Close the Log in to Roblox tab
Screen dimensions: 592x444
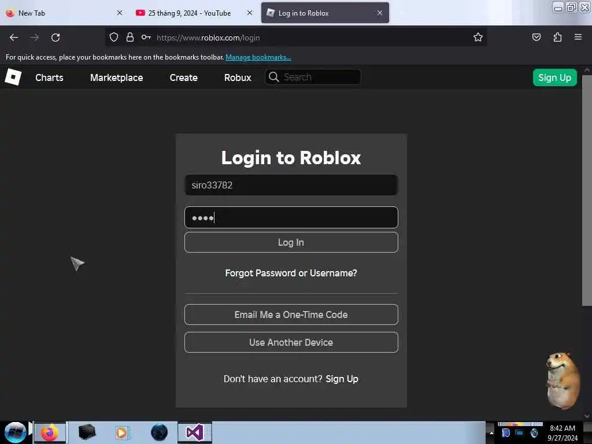(x=379, y=13)
